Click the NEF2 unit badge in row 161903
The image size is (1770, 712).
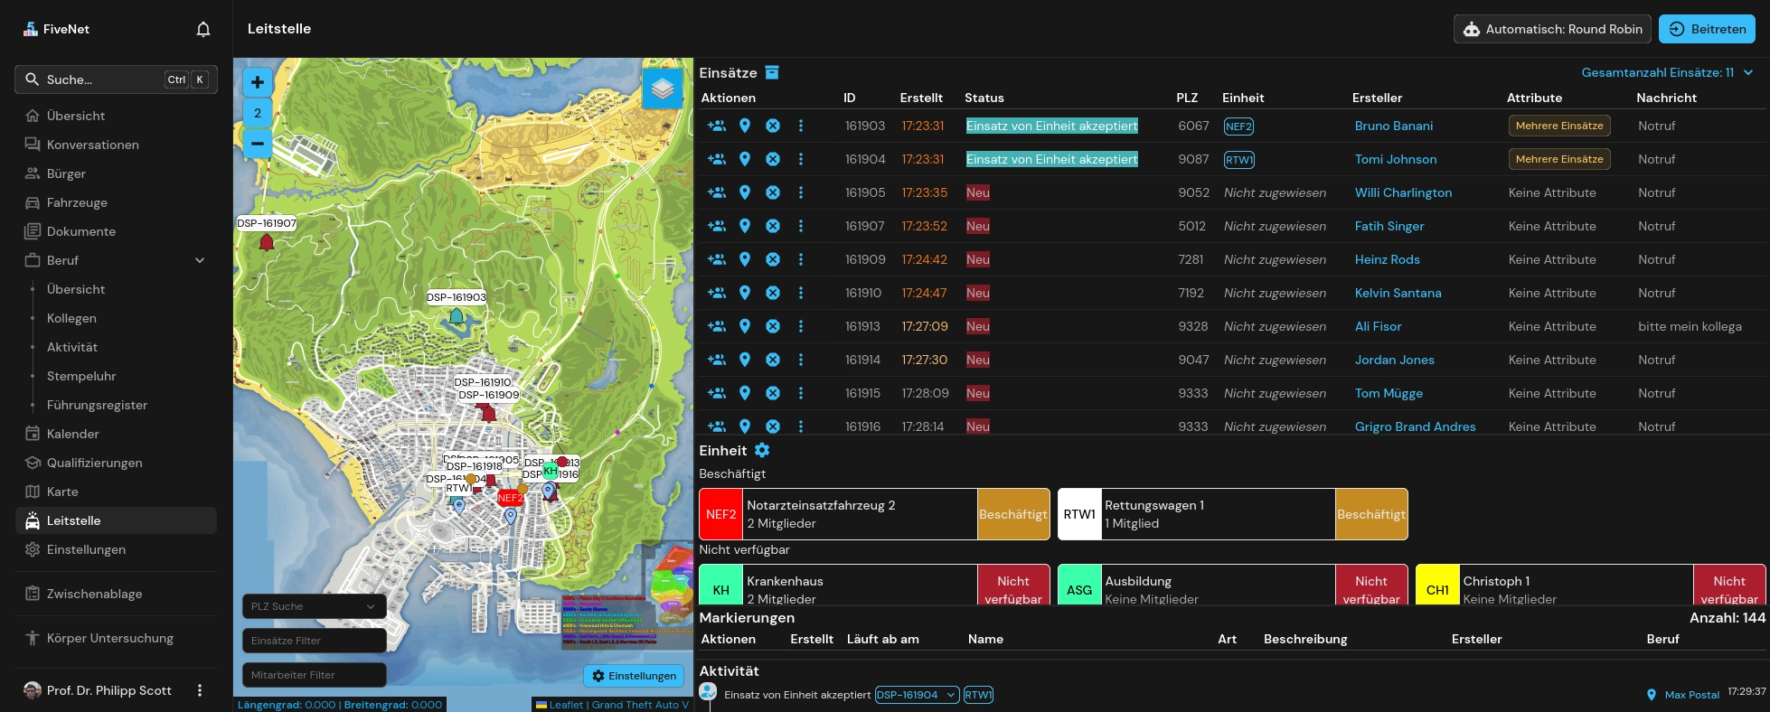(1238, 126)
